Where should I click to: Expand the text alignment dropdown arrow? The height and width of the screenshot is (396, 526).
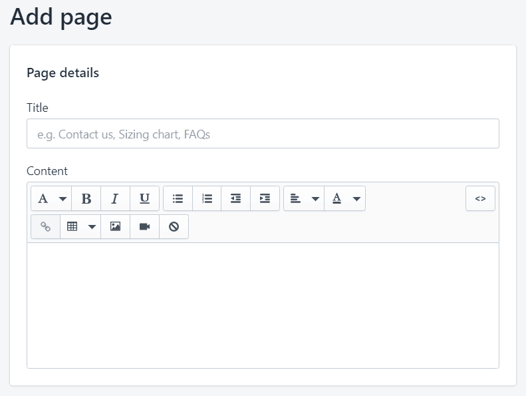tap(315, 199)
